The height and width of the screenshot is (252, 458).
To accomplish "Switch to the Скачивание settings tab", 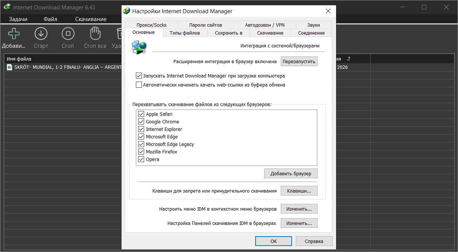I will point(270,33).
